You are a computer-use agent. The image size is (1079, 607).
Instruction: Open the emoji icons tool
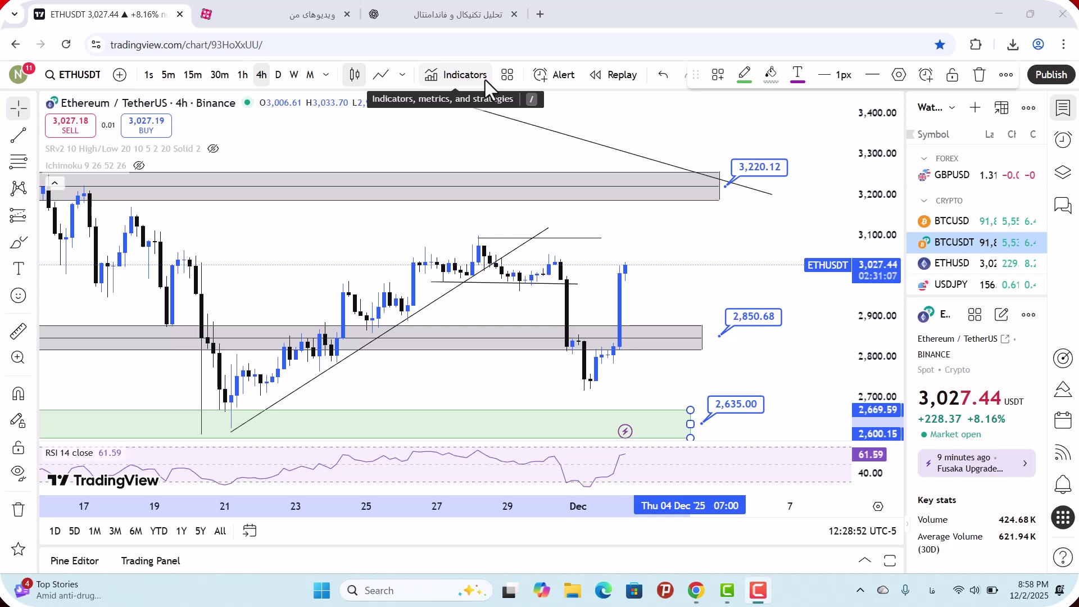pos(19,296)
